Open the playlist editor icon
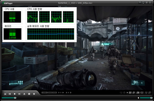Screen dimensions: 154x101 (x=29, y=94)
